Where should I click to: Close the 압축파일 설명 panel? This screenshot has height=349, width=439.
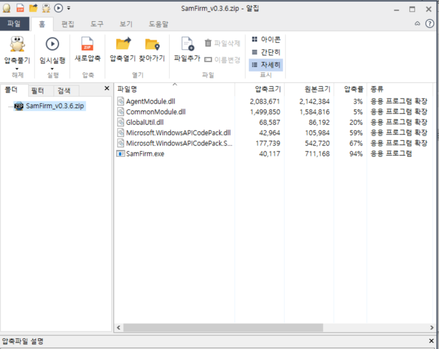(x=431, y=341)
